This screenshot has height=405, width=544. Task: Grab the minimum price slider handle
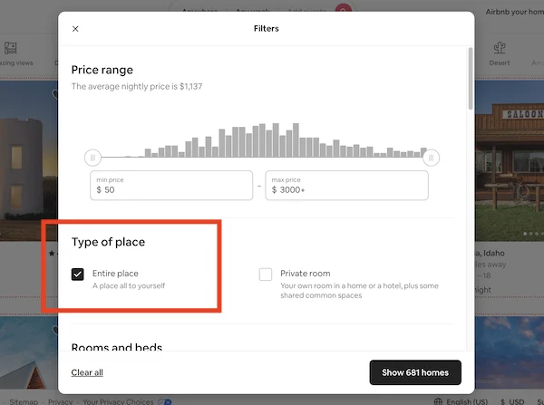[x=92, y=158]
